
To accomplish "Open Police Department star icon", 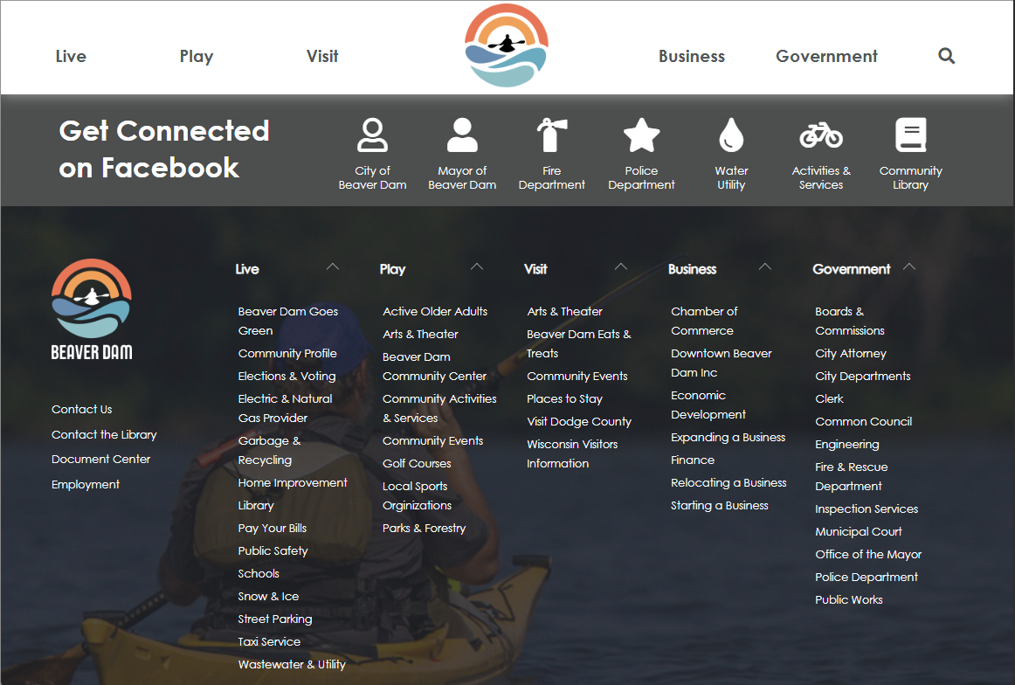I will pyautogui.click(x=641, y=135).
